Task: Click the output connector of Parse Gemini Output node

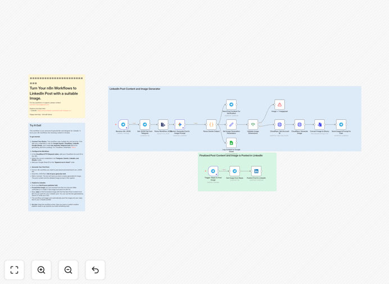Action: pyautogui.click(x=217, y=124)
